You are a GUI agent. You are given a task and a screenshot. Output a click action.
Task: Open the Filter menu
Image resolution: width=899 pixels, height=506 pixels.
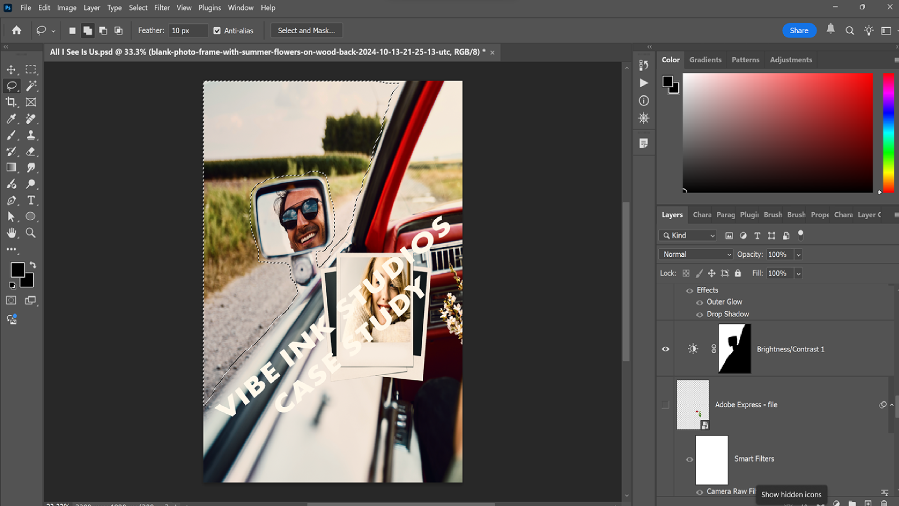162,7
